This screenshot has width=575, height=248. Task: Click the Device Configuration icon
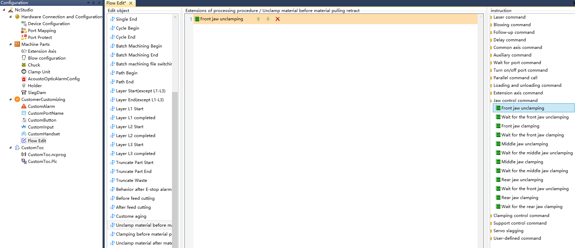pyautogui.click(x=24, y=24)
